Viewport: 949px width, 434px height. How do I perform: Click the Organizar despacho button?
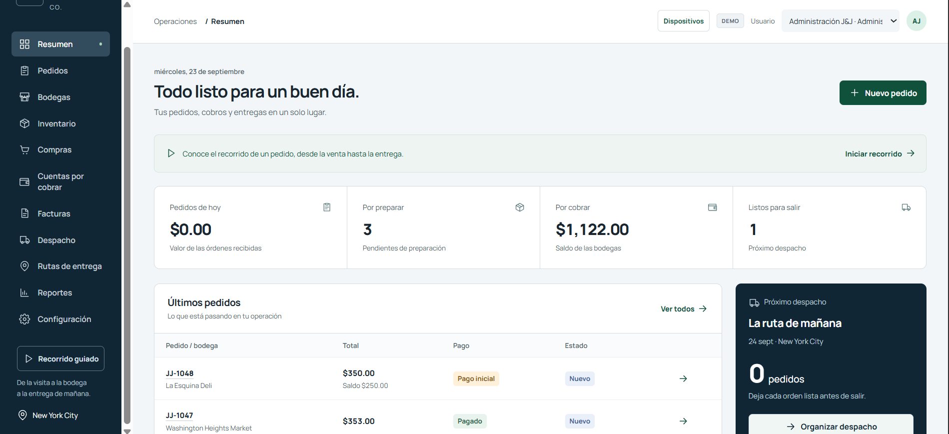(831, 425)
